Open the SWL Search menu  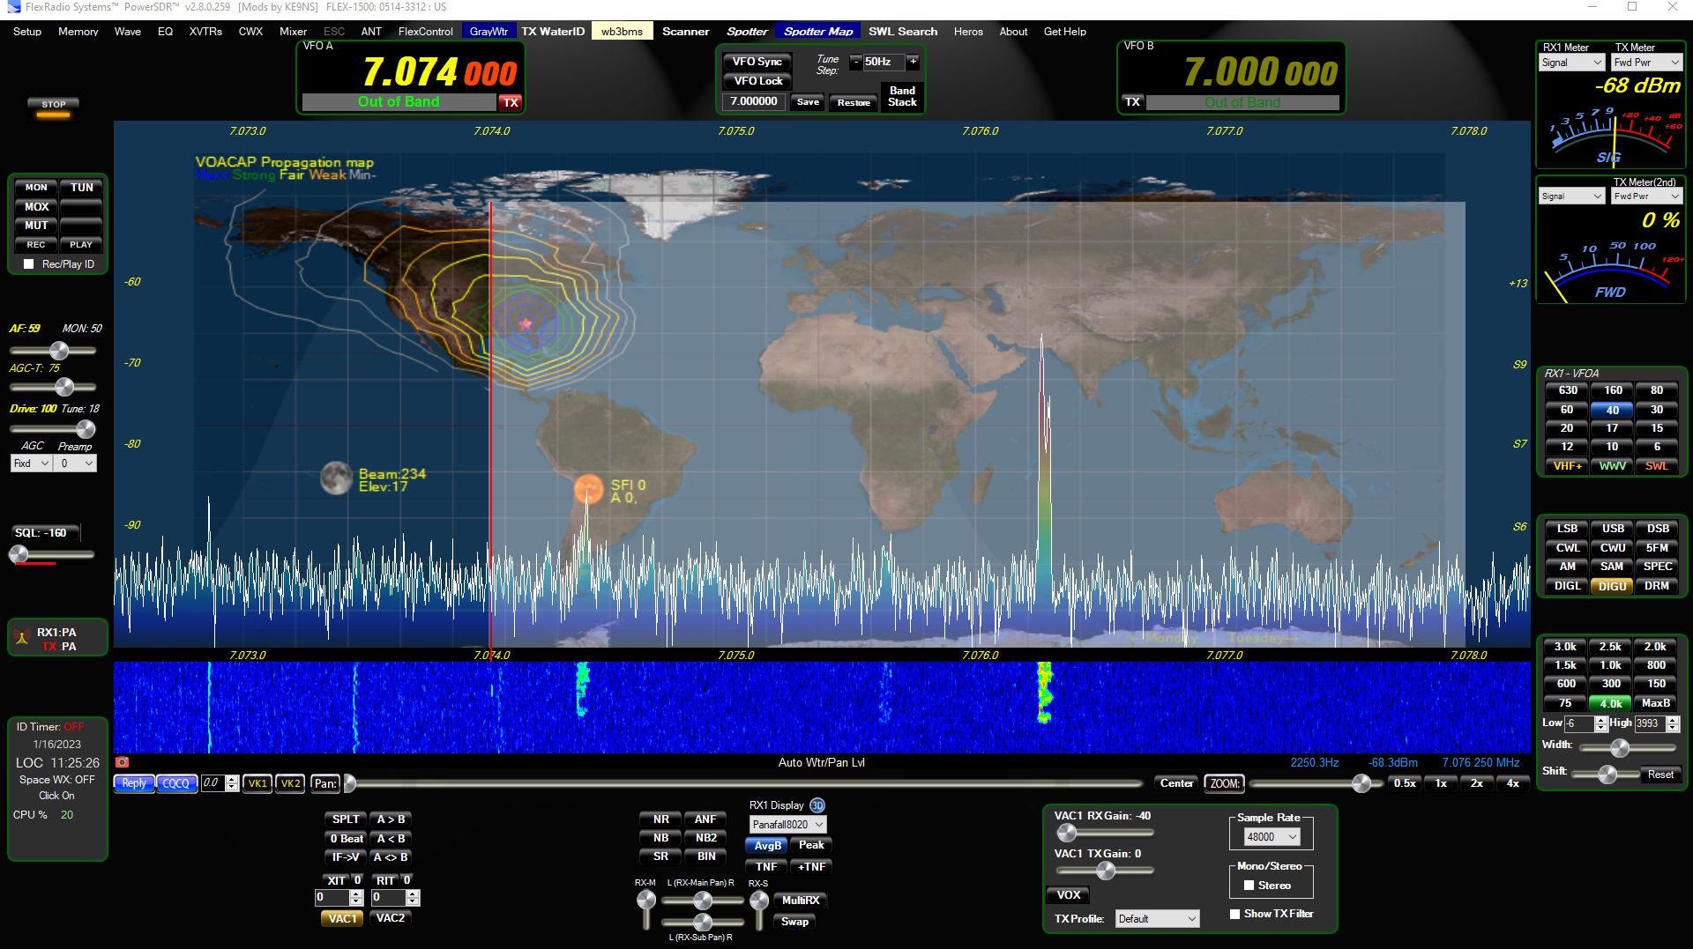click(x=904, y=32)
